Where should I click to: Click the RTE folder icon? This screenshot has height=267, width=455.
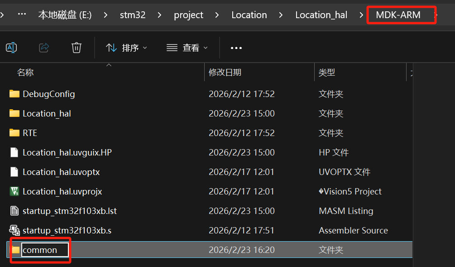(14, 133)
